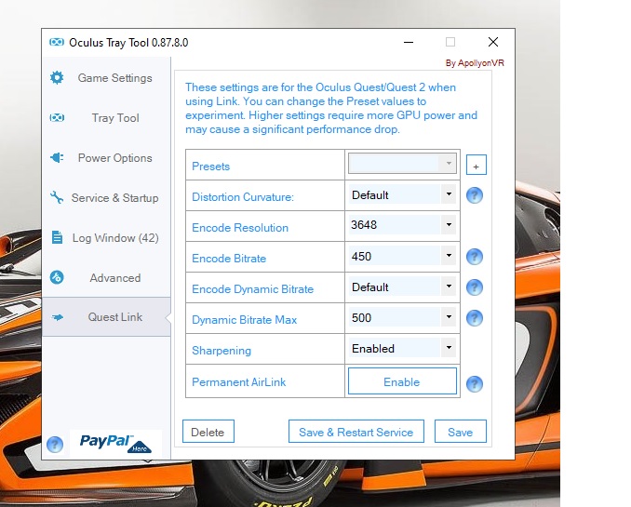Enable Permanent AirLink
This screenshot has height=507, width=631.
click(402, 381)
